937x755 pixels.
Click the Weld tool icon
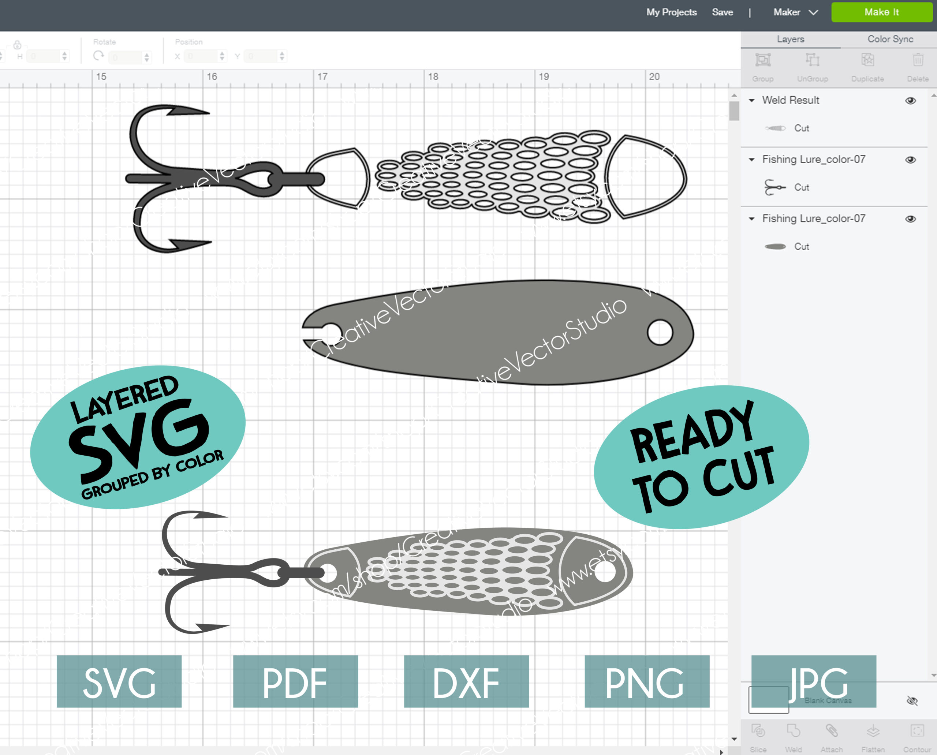pos(793,730)
